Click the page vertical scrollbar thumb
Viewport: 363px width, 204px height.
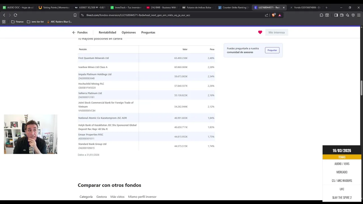click(361, 88)
